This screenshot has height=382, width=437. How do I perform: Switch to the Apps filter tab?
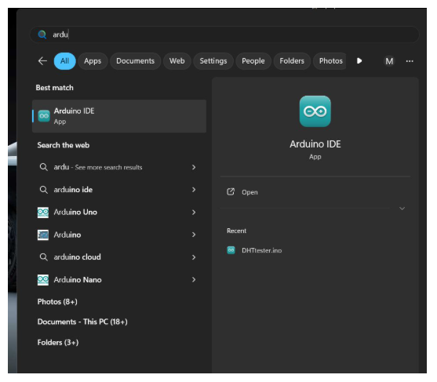(x=93, y=61)
